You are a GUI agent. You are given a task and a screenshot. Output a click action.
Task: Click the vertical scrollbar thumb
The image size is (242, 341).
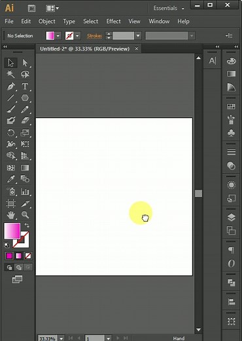click(x=198, y=193)
